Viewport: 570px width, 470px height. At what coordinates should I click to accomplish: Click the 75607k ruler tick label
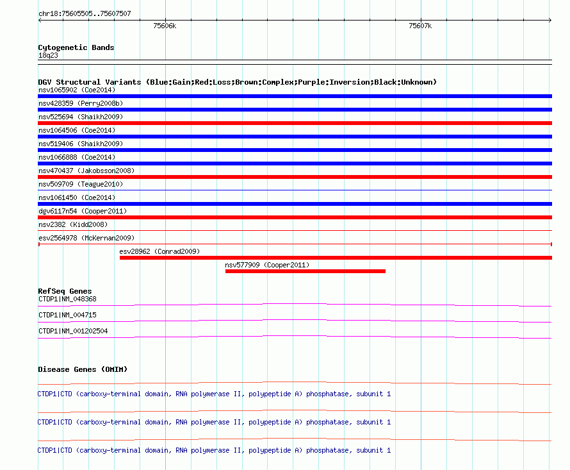pos(420,26)
